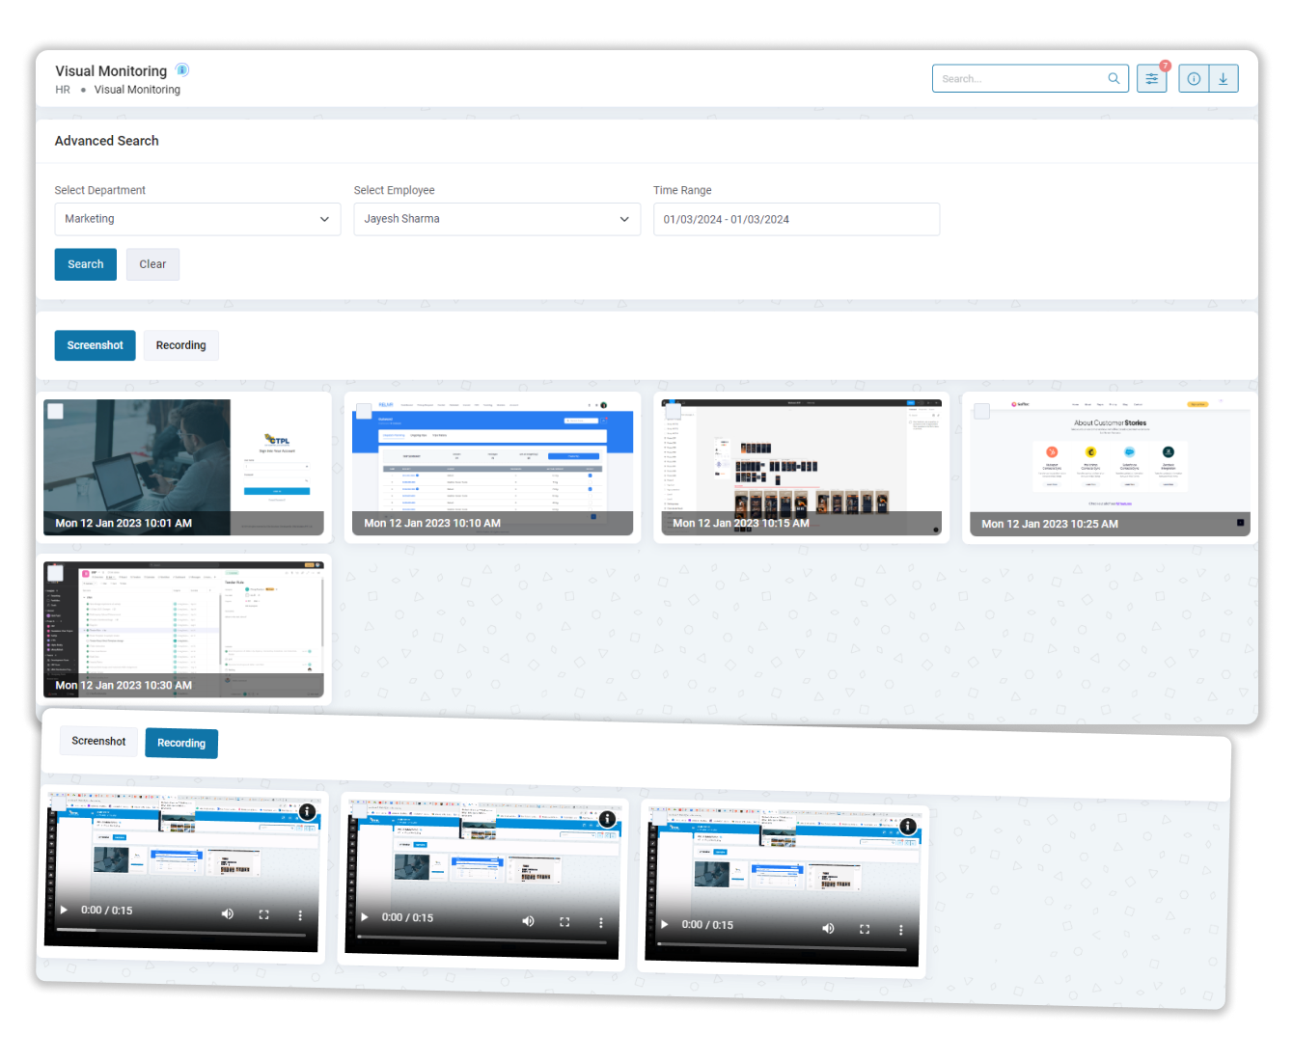The height and width of the screenshot is (1061, 1293).
Task: Click the magnifier icon in the search bar
Action: 1114,78
